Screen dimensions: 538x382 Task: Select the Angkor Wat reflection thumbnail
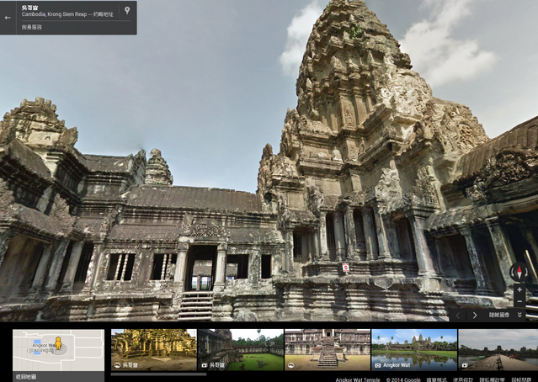pyautogui.click(x=414, y=349)
